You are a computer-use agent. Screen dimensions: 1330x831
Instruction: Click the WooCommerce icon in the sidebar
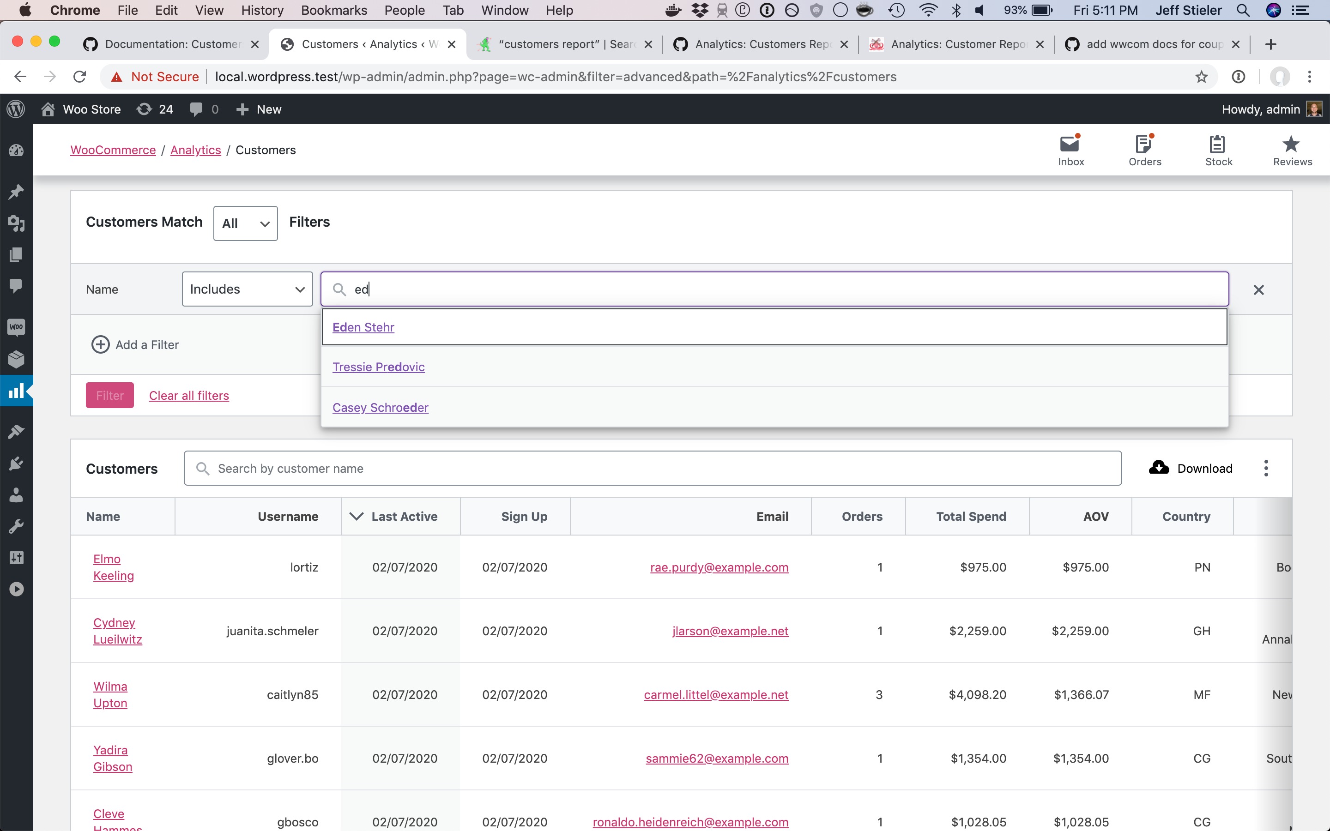point(16,328)
